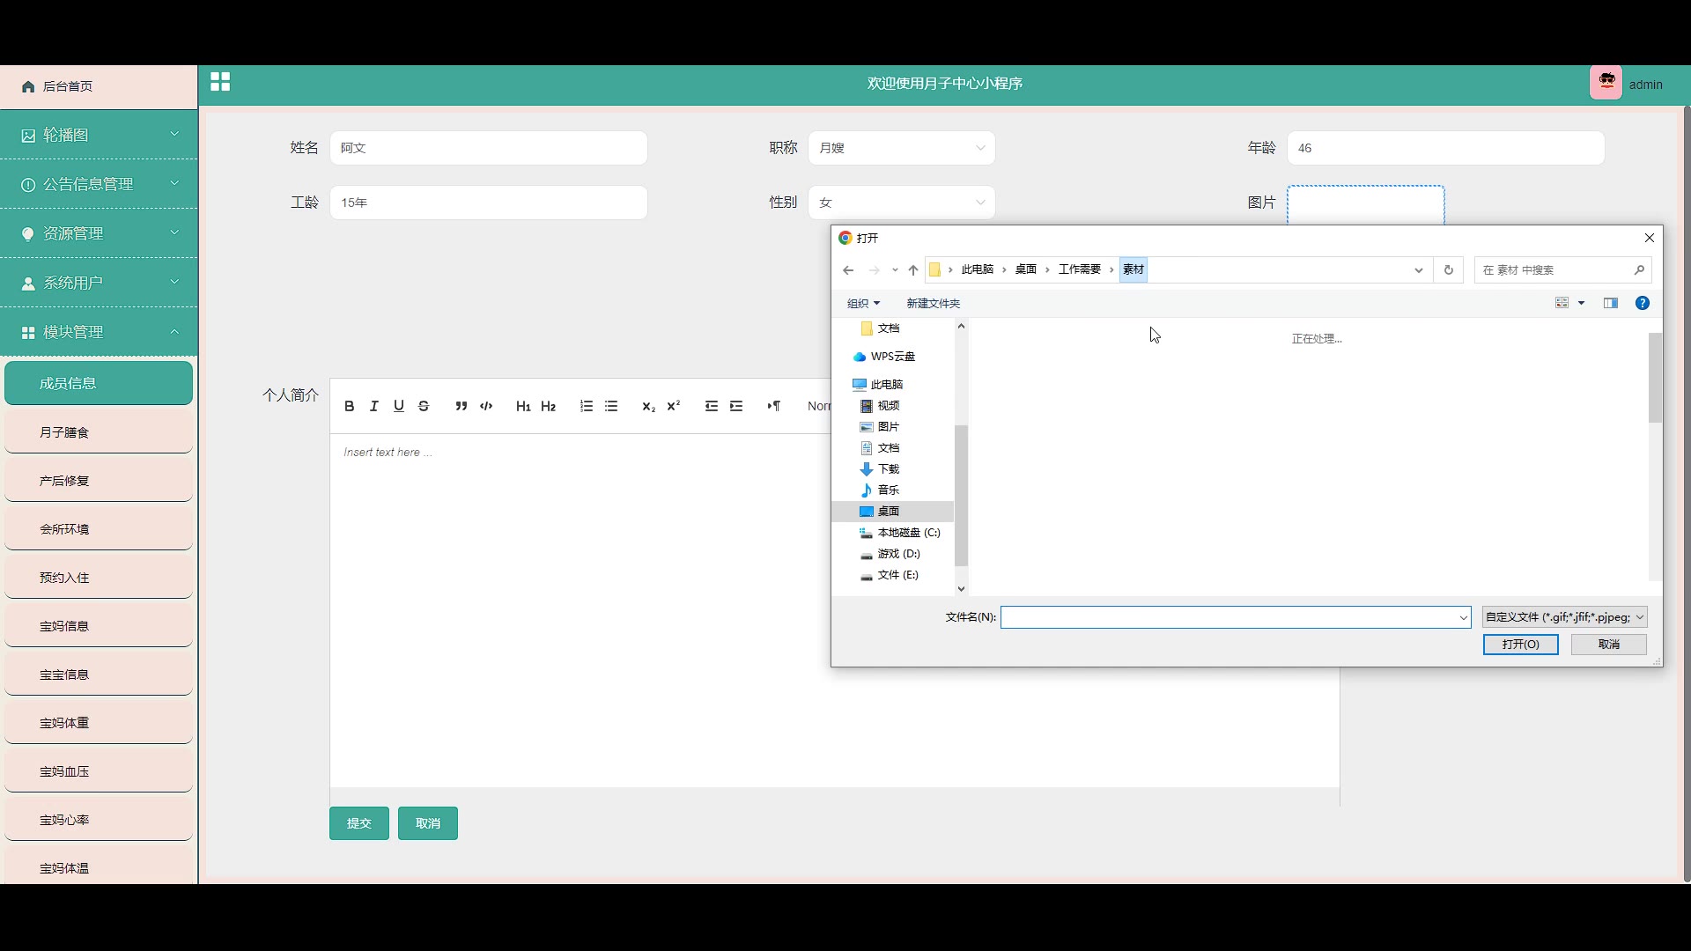
Task: Click the 提交 submit button
Action: (x=358, y=823)
